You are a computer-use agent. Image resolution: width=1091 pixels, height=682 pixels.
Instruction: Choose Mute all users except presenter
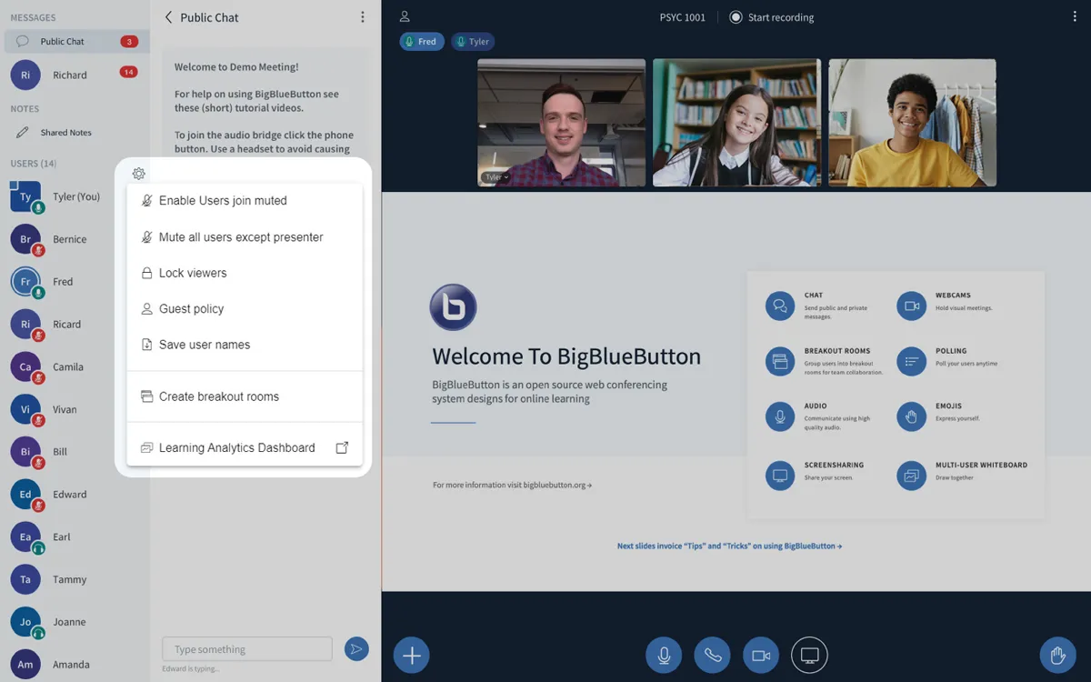(x=245, y=237)
